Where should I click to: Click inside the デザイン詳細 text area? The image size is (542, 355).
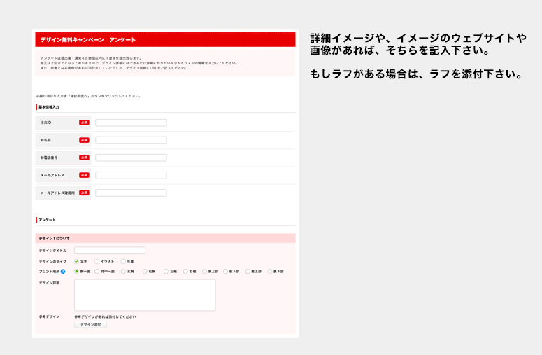click(x=145, y=295)
